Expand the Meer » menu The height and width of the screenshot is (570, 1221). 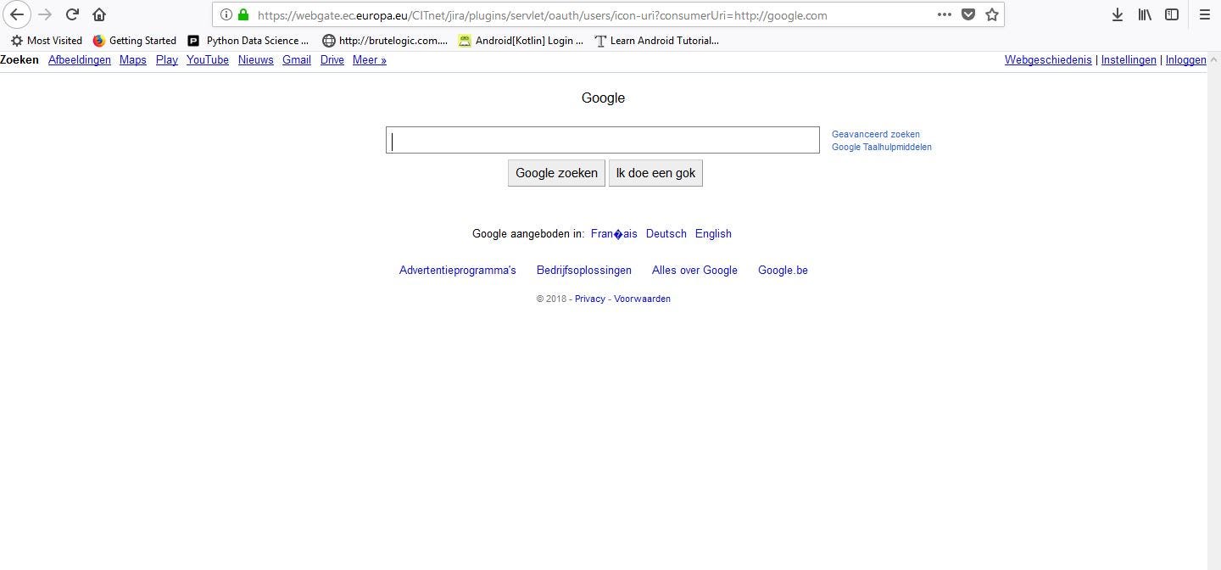(x=370, y=60)
